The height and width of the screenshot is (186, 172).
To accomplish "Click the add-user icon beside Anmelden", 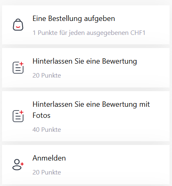I will click(18, 165).
